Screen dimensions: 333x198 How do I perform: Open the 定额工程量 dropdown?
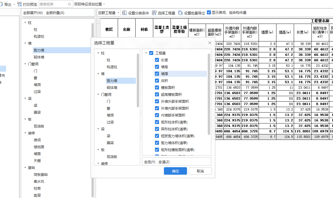tap(109, 13)
